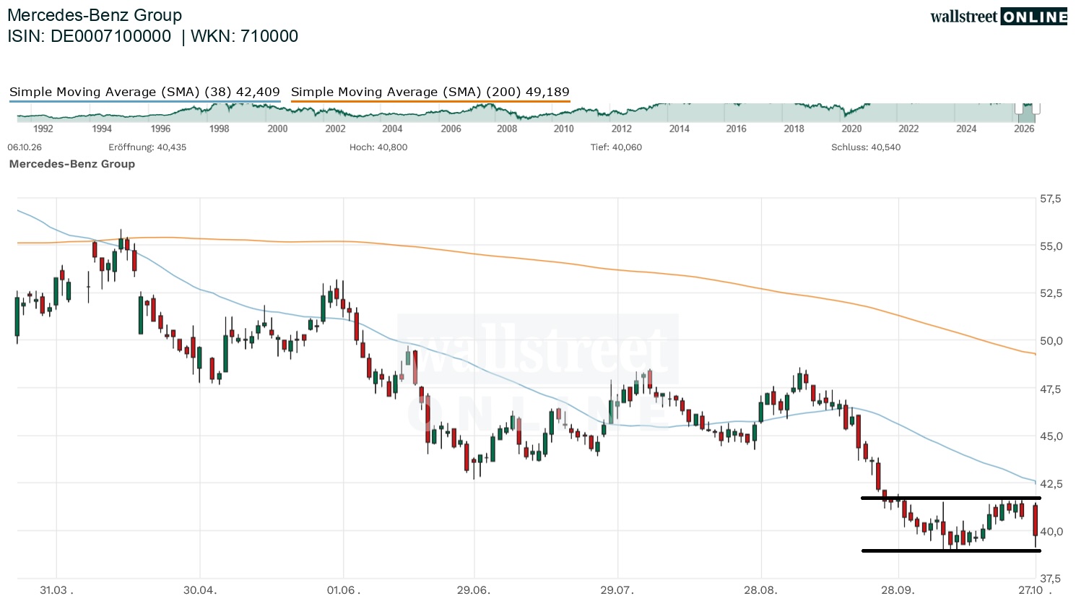Click the 55,0 price axis label
Screen dimensions: 1076x596
coord(1051,246)
